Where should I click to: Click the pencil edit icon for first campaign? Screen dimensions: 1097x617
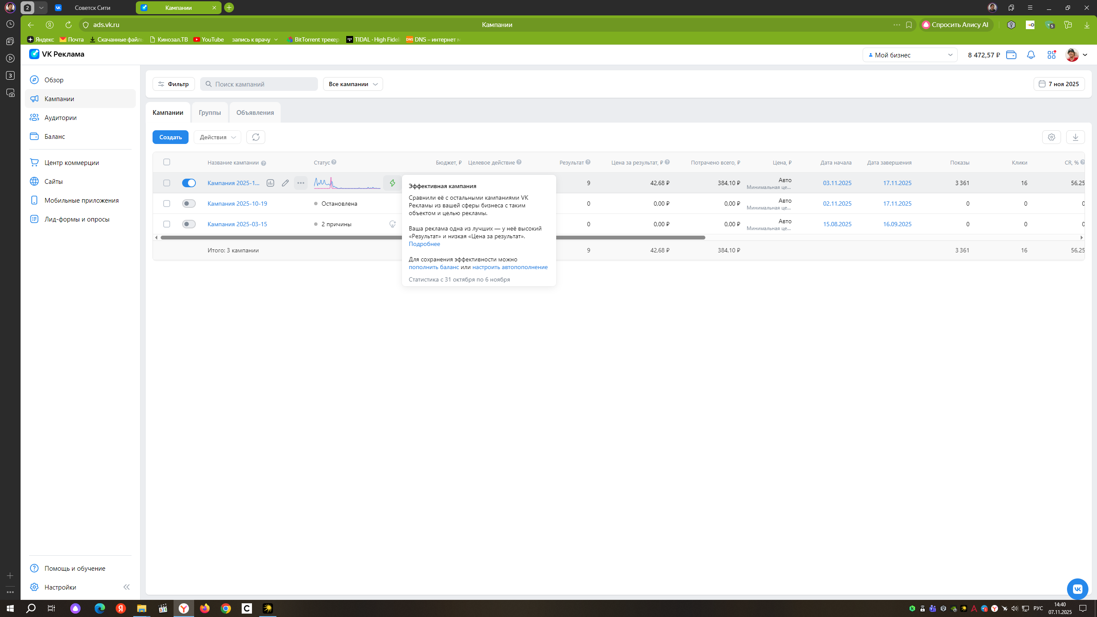click(x=285, y=183)
